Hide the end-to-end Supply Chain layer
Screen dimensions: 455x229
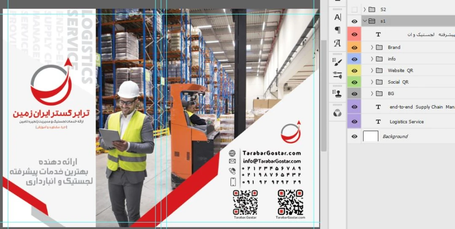tap(354, 107)
